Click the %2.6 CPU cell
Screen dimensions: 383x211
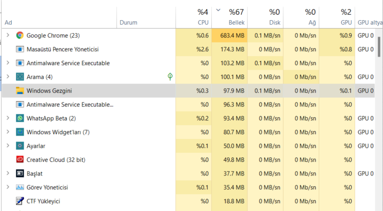click(x=193, y=49)
